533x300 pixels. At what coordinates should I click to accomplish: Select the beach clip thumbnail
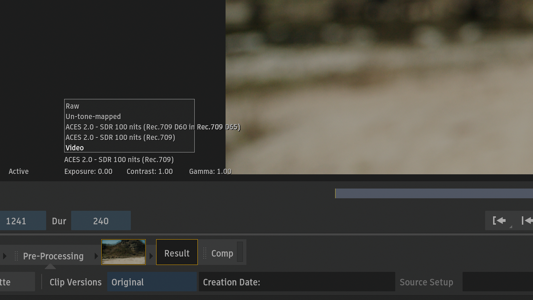(x=124, y=252)
